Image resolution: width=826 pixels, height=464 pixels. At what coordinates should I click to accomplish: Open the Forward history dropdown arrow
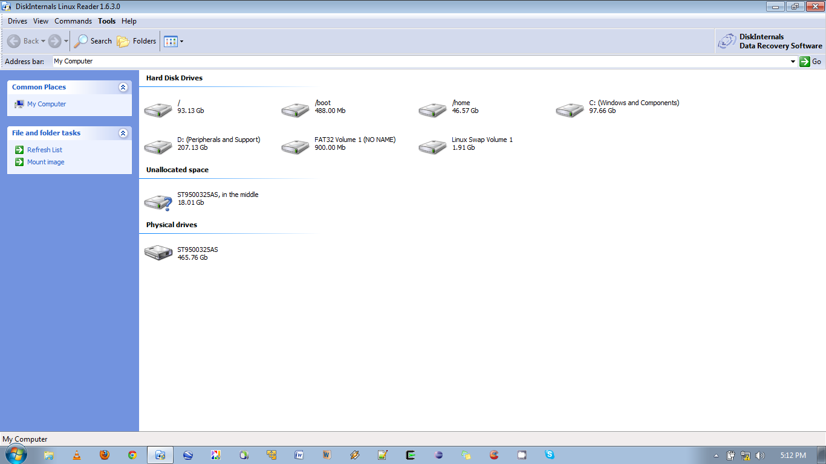point(66,42)
